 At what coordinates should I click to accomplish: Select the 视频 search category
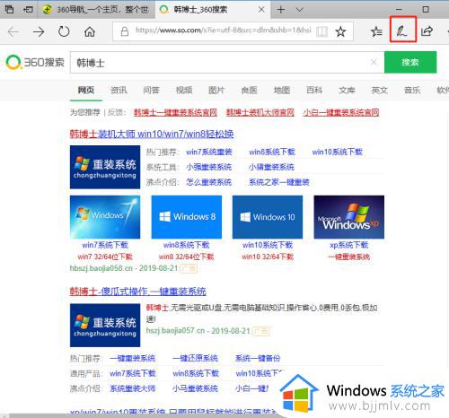coord(184,90)
